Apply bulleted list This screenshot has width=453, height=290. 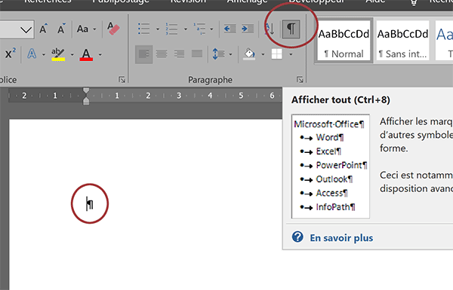click(144, 29)
